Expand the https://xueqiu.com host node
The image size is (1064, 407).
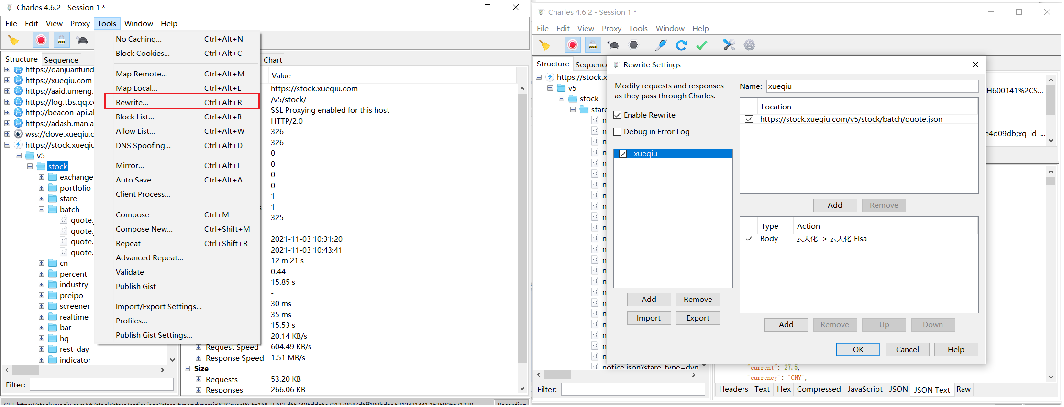pyautogui.click(x=7, y=80)
